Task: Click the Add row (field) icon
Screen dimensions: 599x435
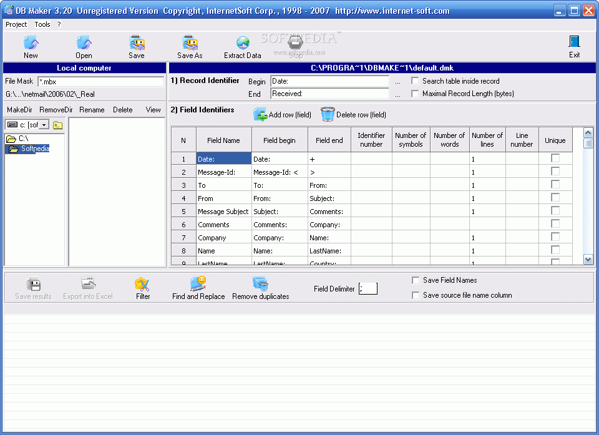Action: (x=260, y=114)
